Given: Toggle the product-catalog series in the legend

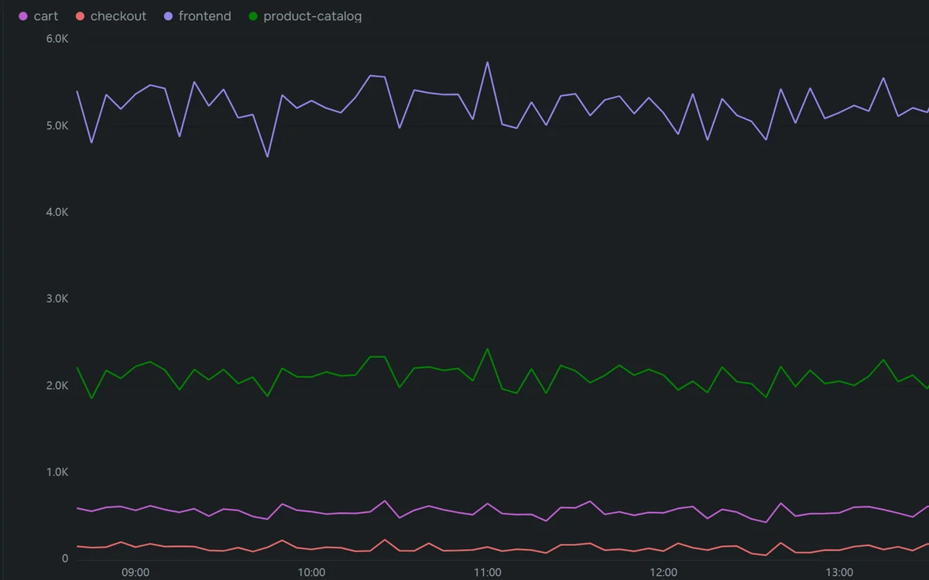Looking at the screenshot, I should click(x=305, y=16).
